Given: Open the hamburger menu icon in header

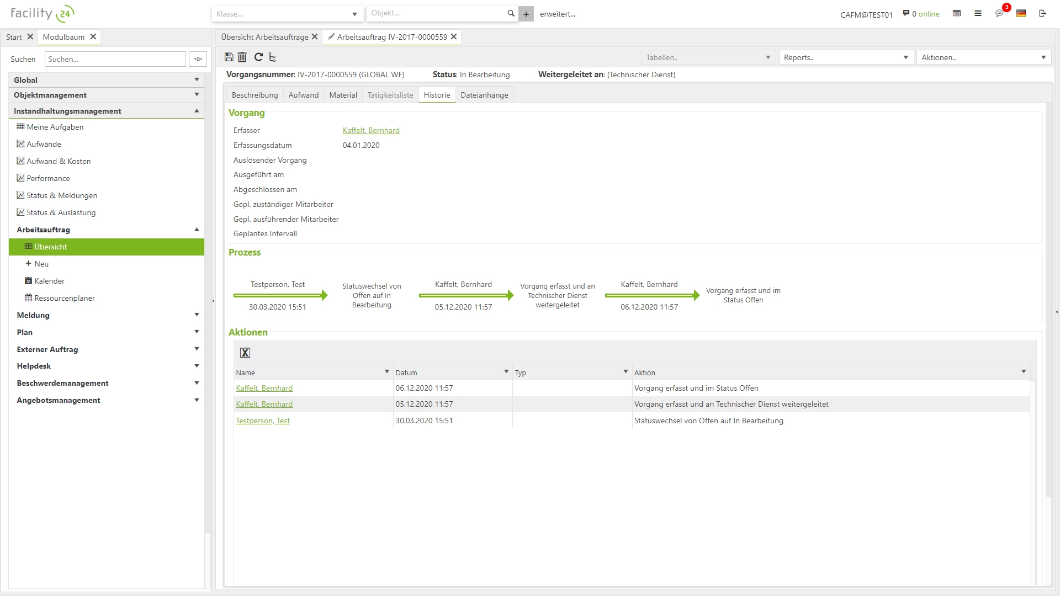Looking at the screenshot, I should (x=978, y=13).
